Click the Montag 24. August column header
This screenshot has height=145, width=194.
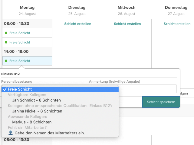point(27,10)
